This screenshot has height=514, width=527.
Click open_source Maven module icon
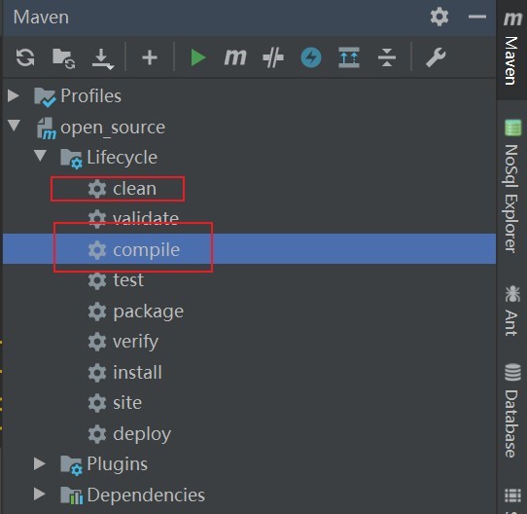tap(46, 128)
